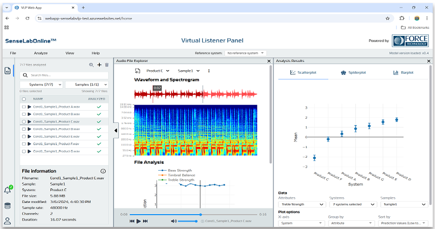This screenshot has width=435, height=229.
Task: Open the Sort by Prediction Values dropdown
Action: tap(403, 223)
